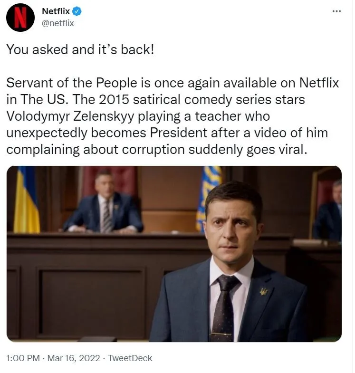
Task: Click the Netflix display name
Action: [56, 11]
